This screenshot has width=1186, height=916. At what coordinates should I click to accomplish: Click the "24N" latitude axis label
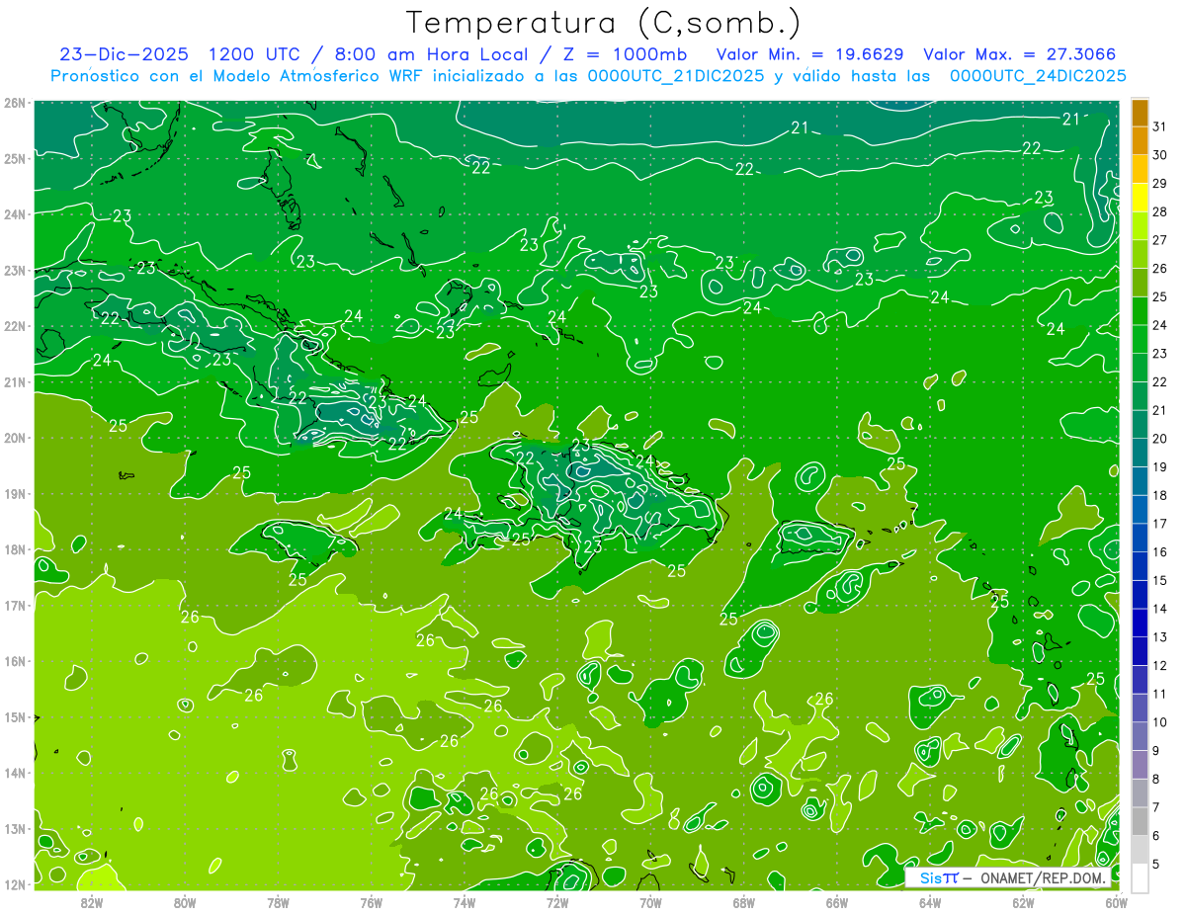point(16,214)
